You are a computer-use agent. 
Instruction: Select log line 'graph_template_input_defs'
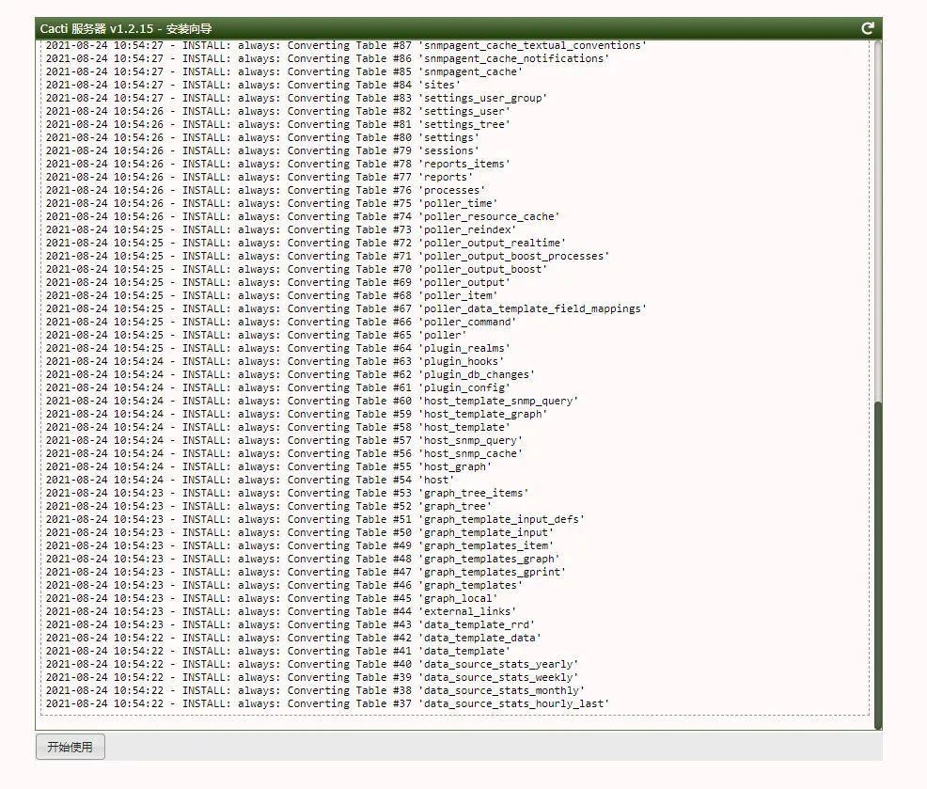click(x=315, y=519)
